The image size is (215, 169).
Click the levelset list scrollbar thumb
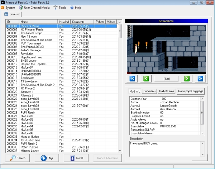[120, 31]
